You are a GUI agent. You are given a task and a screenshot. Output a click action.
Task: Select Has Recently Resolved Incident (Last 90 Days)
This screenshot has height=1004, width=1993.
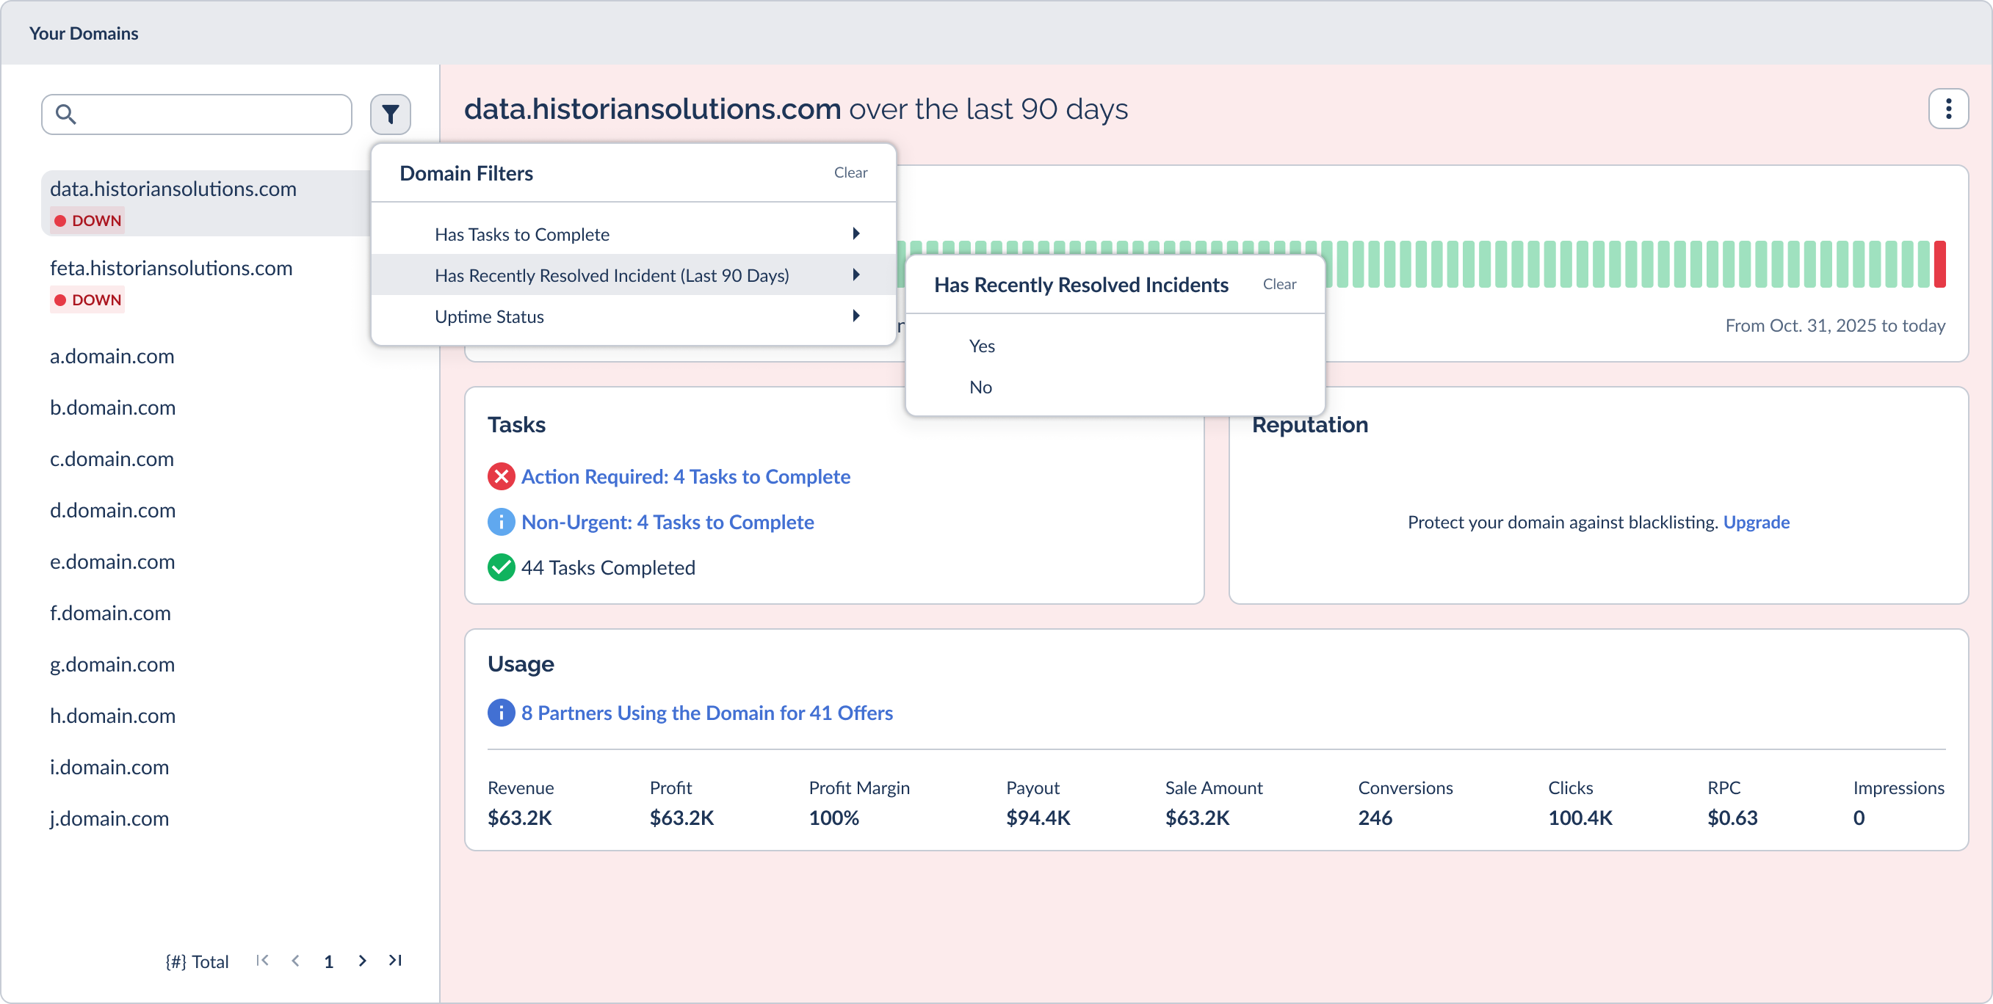click(634, 274)
